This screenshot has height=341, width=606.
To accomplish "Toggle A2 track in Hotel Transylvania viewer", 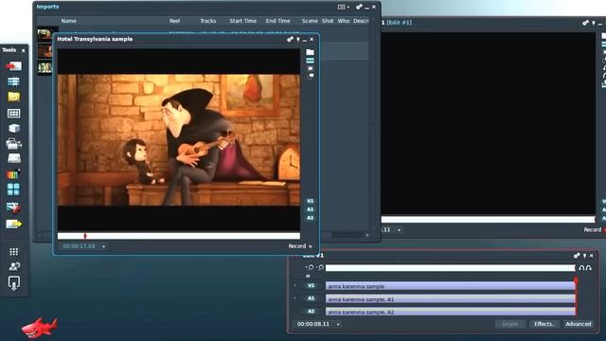I will coord(310,218).
